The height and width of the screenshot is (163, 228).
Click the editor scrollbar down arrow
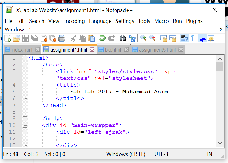click(220, 144)
